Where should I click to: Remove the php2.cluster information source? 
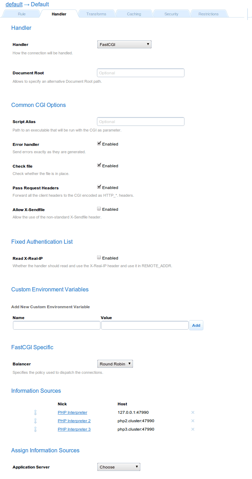193,421
